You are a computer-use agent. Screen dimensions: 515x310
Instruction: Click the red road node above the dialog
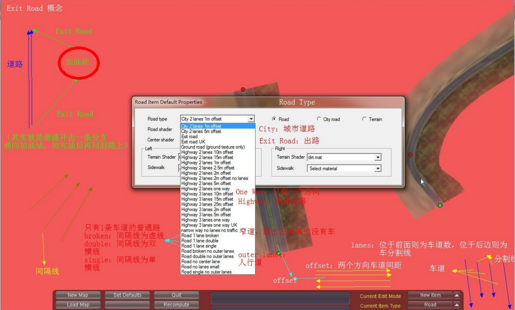pos(243,89)
